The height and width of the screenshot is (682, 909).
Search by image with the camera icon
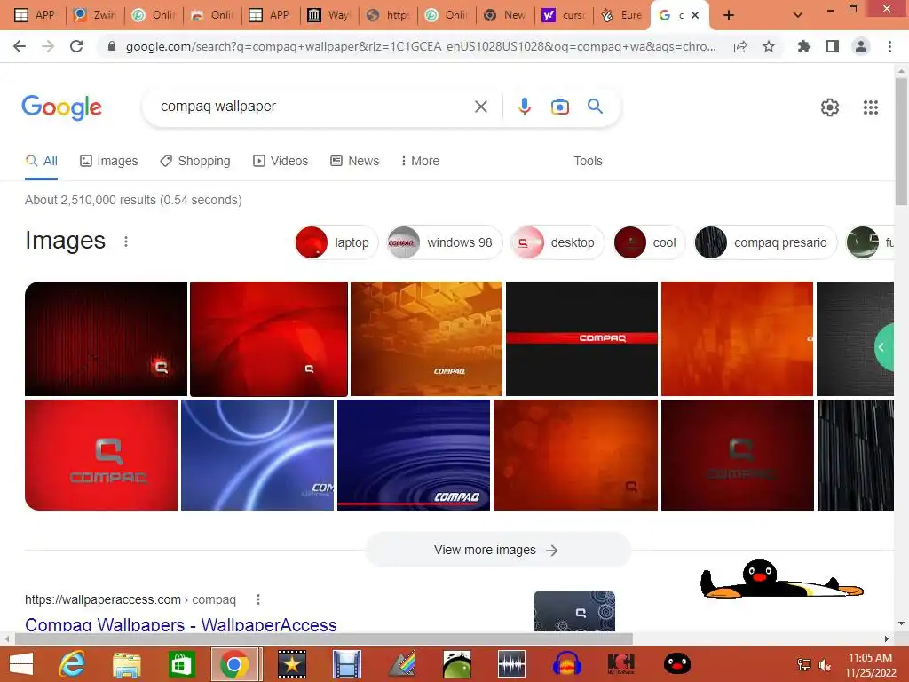(559, 107)
